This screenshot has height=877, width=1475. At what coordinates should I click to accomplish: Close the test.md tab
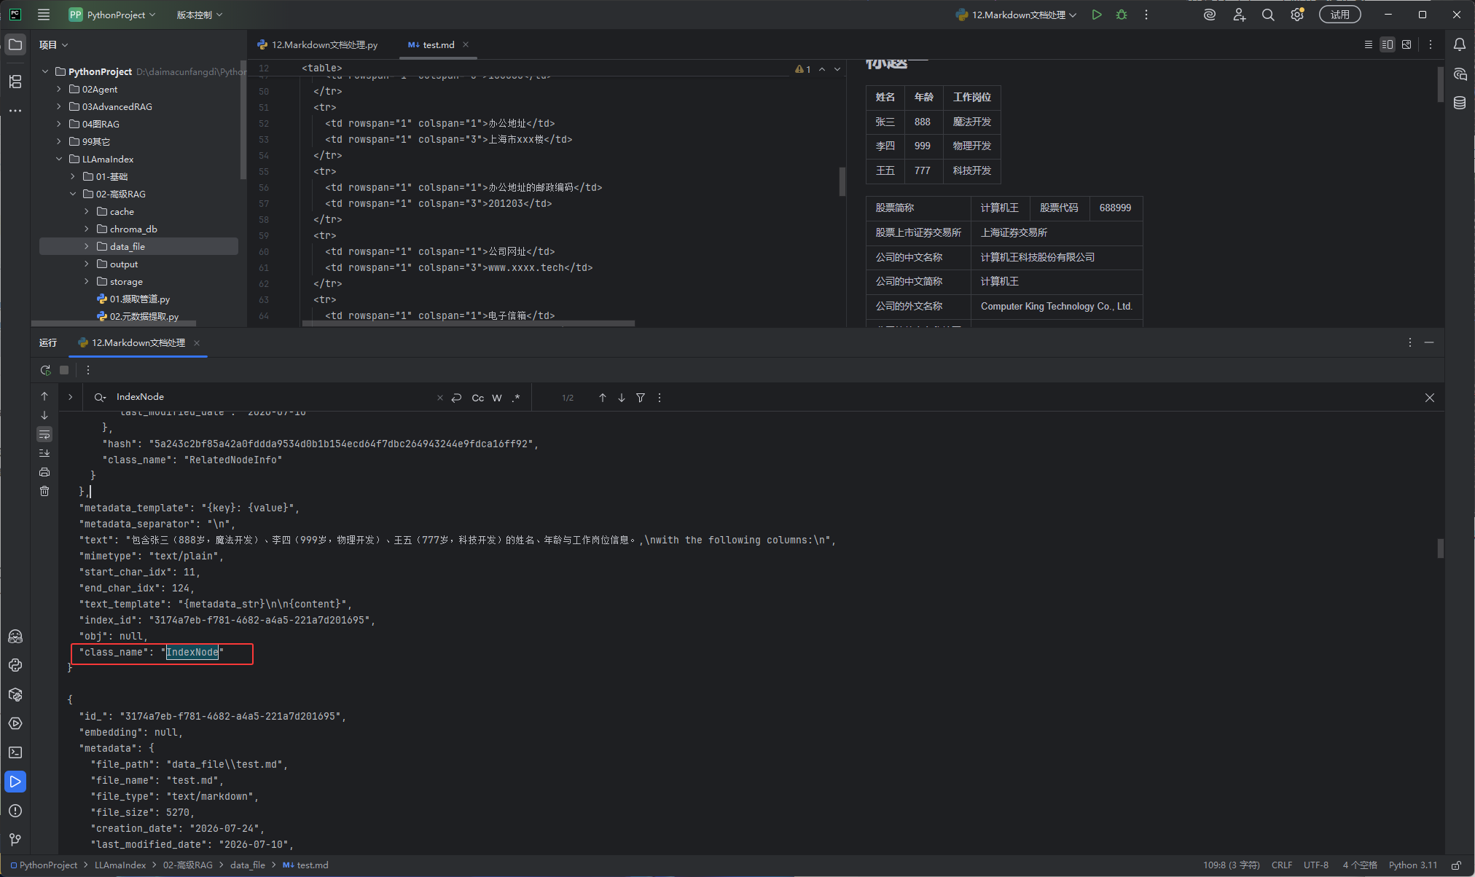(466, 44)
